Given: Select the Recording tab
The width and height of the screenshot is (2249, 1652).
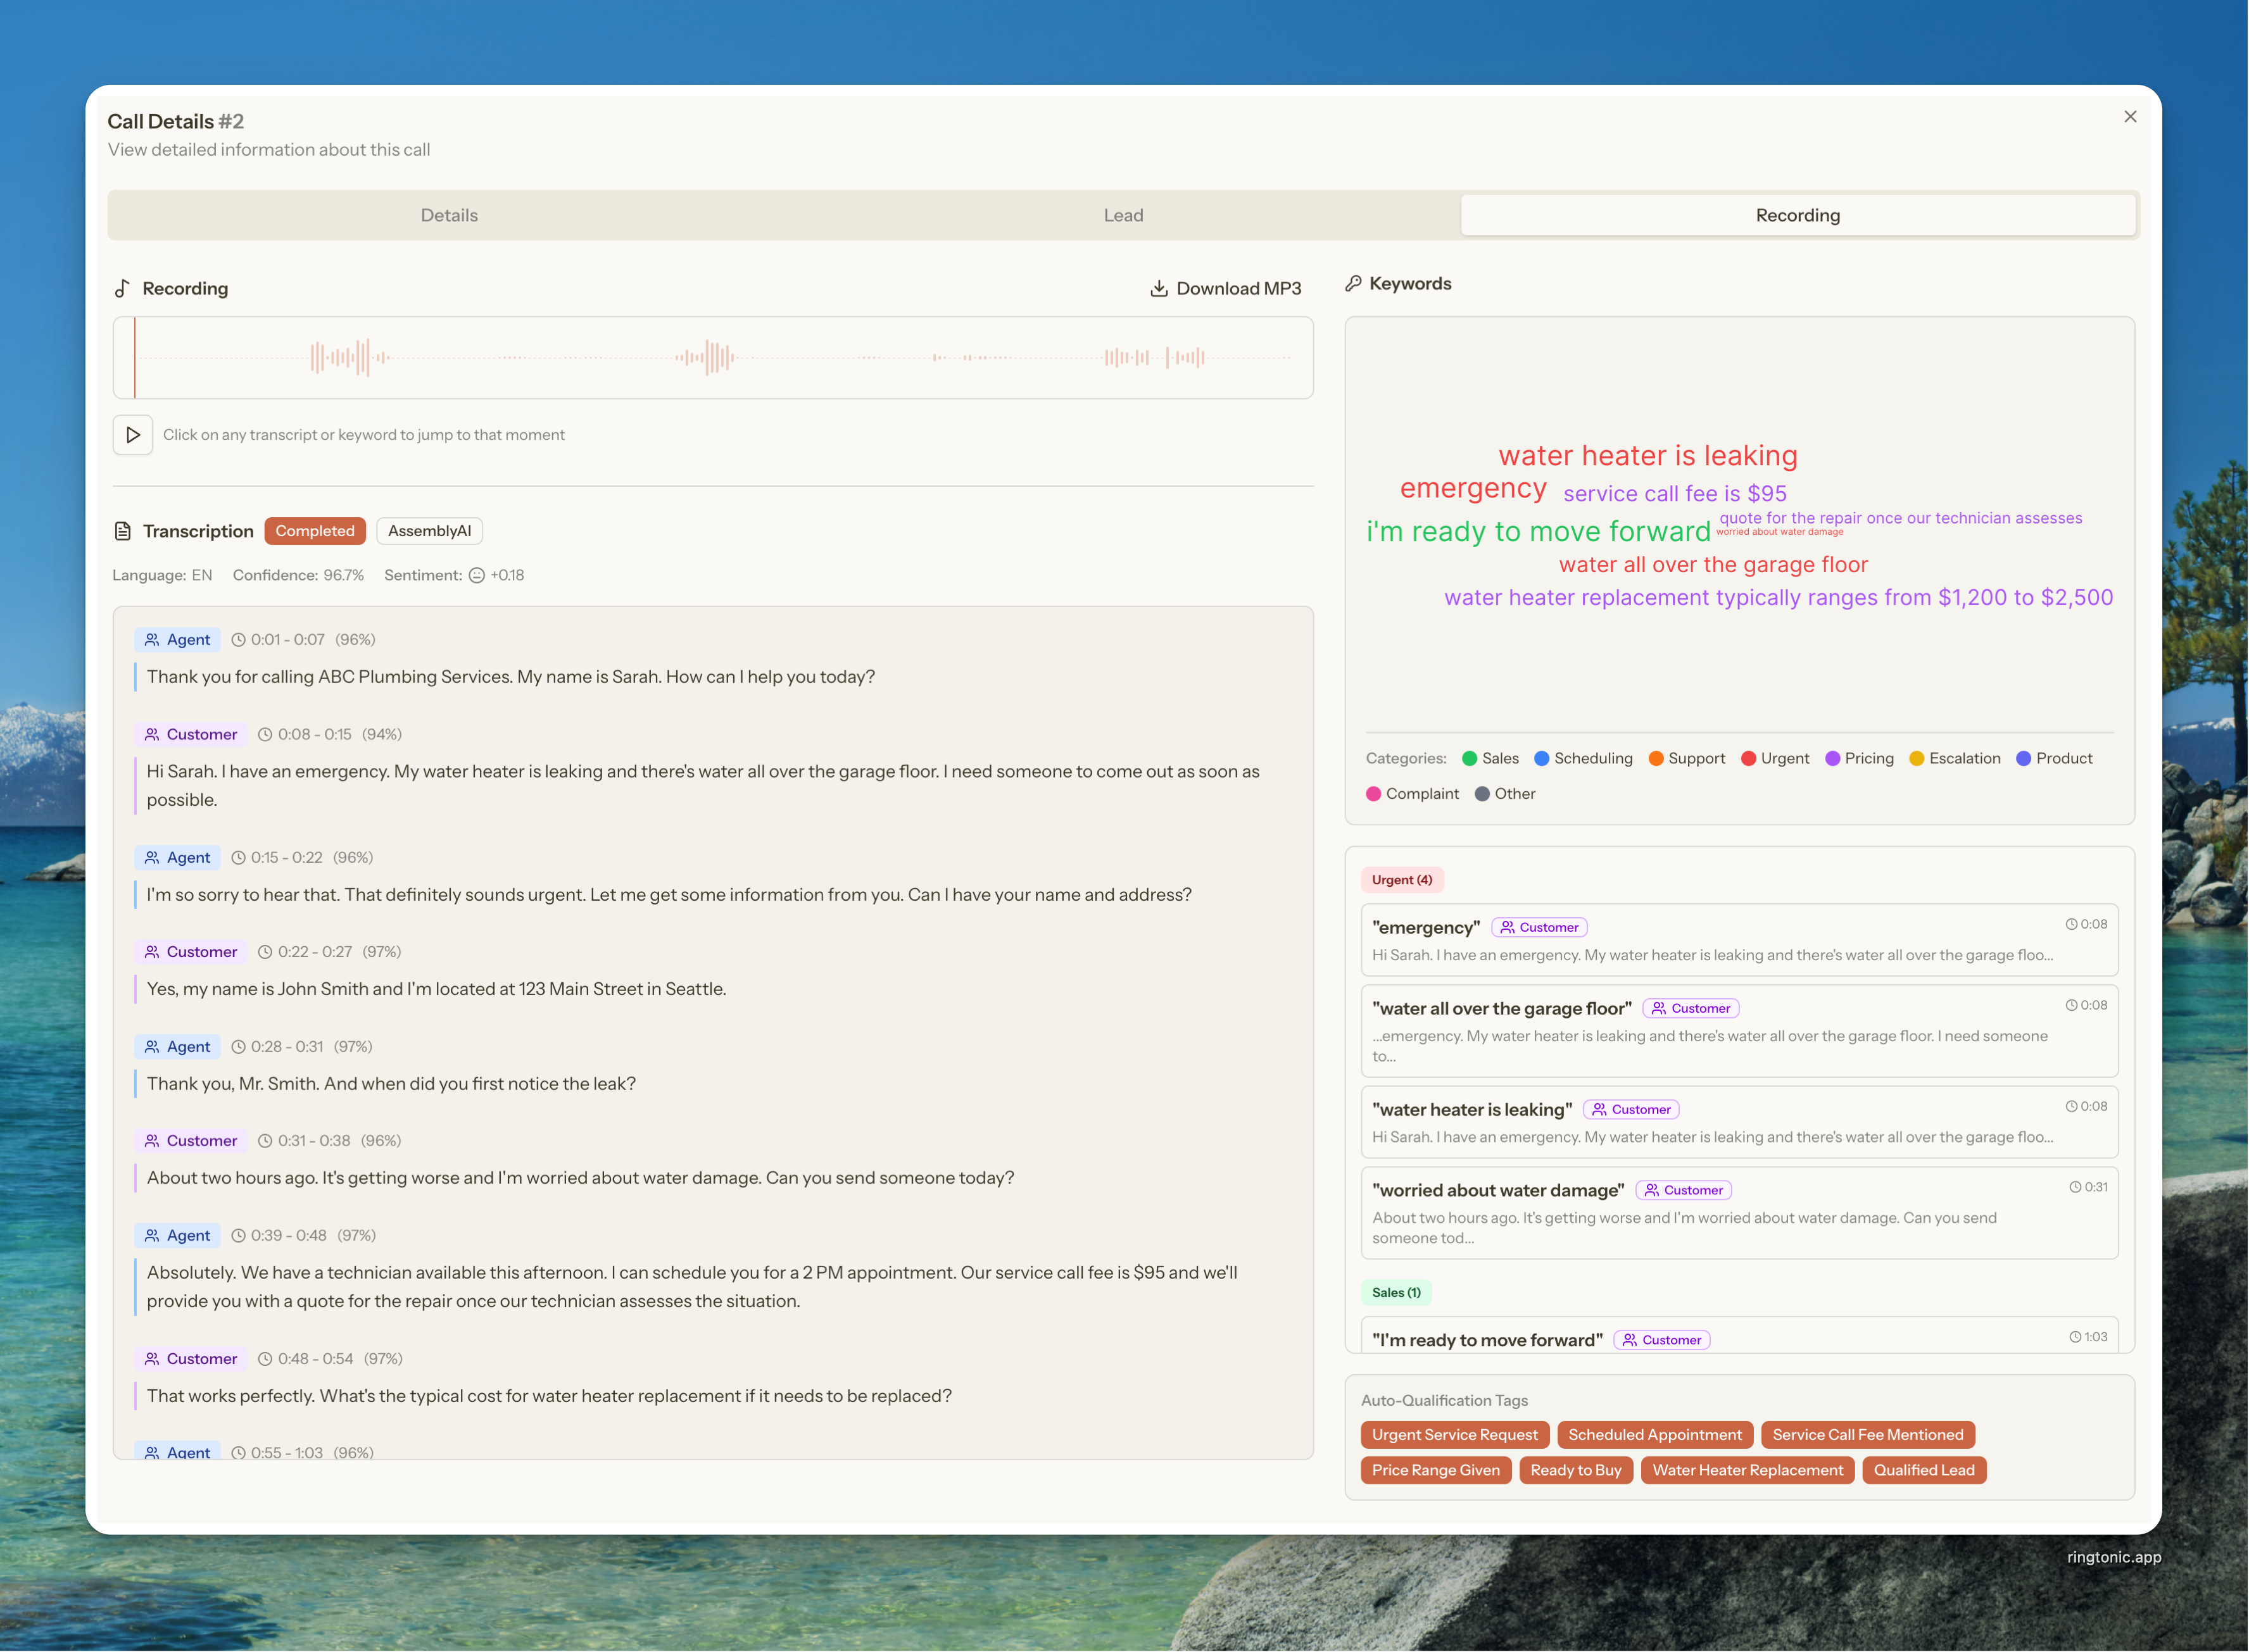Looking at the screenshot, I should pyautogui.click(x=1797, y=216).
